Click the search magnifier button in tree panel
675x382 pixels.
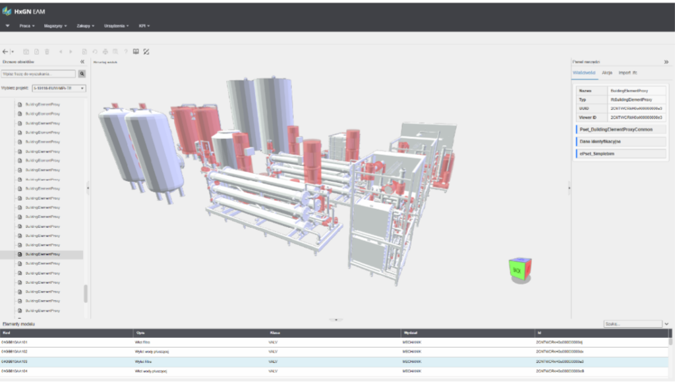pyautogui.click(x=82, y=74)
